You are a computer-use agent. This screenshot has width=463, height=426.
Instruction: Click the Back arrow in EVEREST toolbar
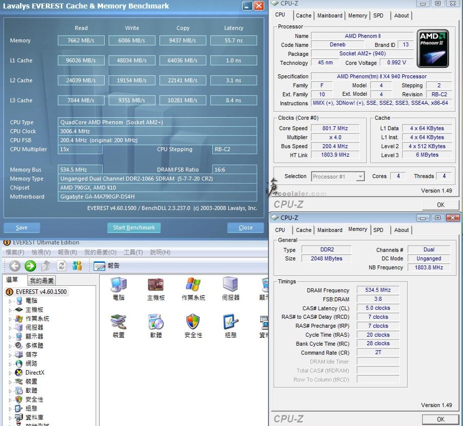coord(15,266)
